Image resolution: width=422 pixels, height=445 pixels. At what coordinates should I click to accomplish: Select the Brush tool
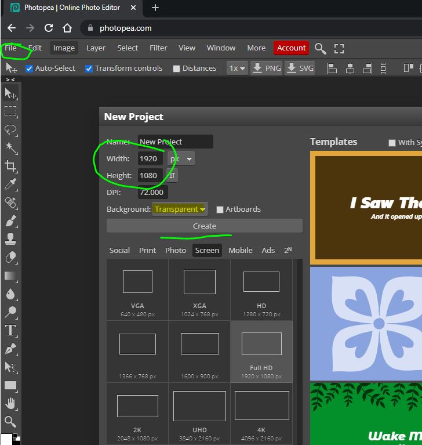[x=10, y=221]
